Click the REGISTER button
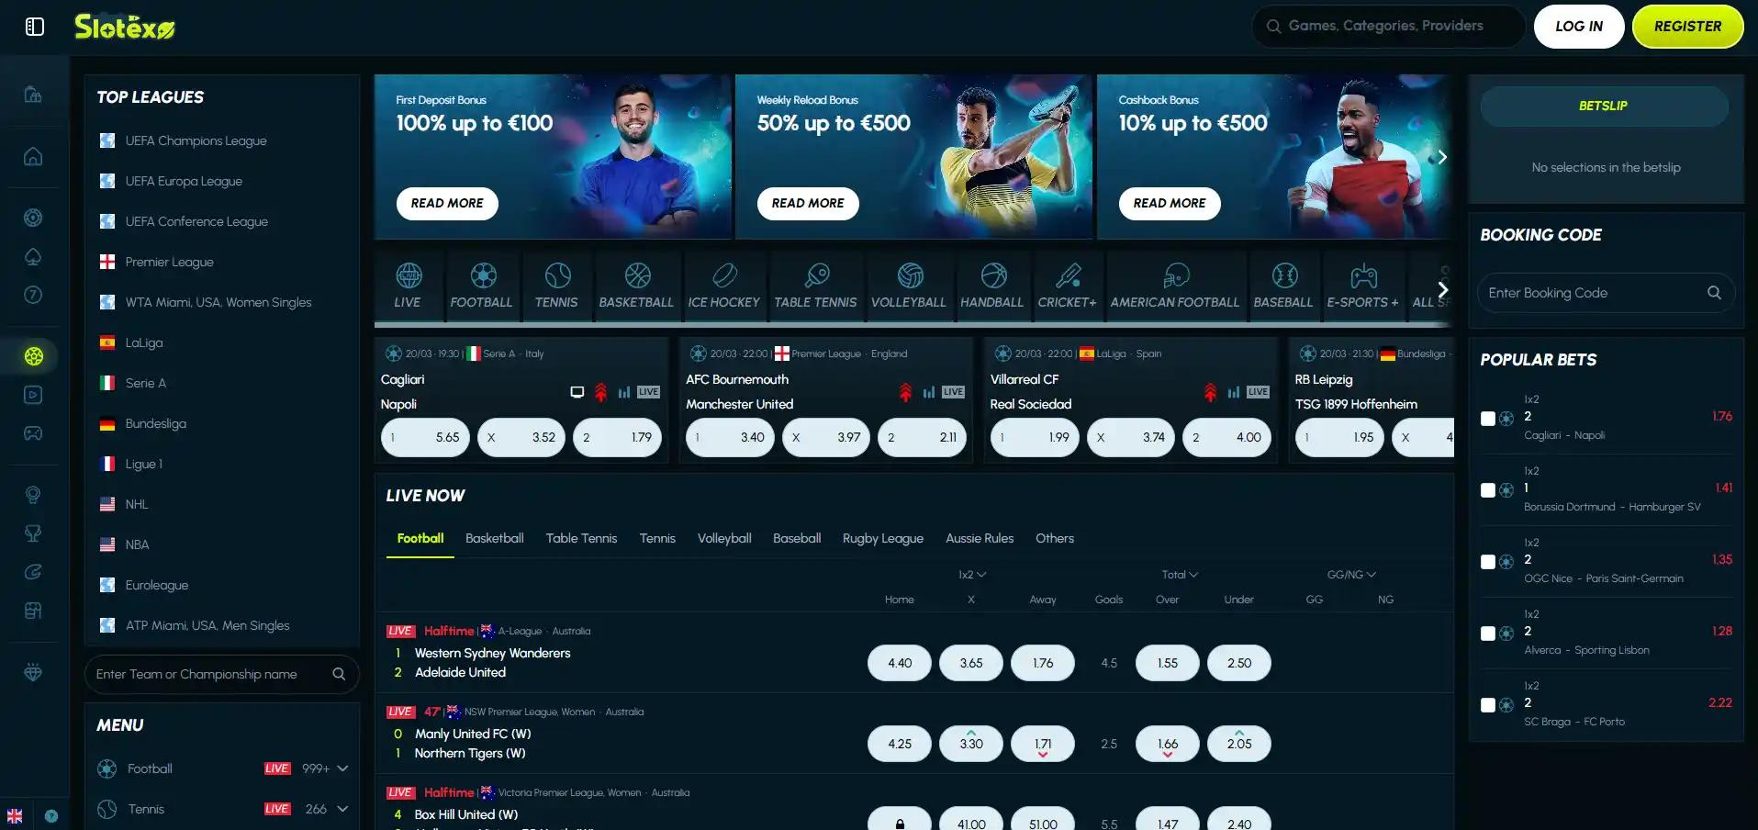The height and width of the screenshot is (830, 1758). 1687,27
